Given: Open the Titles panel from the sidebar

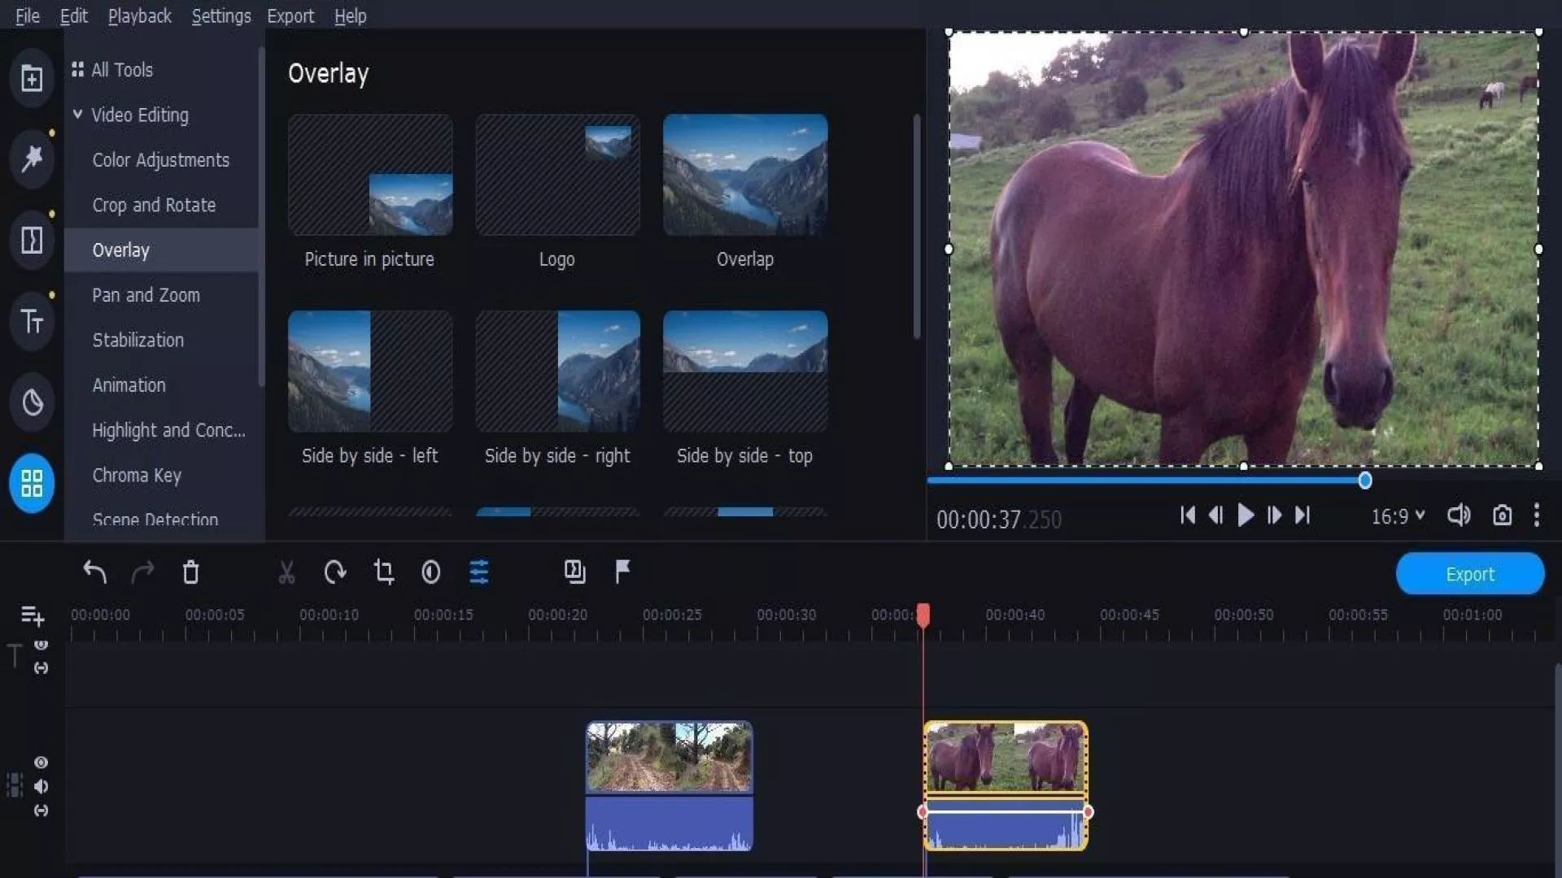Looking at the screenshot, I should coord(31,321).
